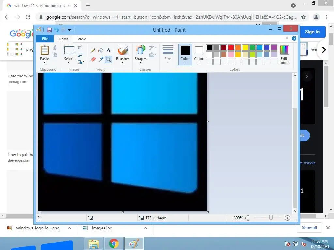
Task: Expand Windows-logo-ic....png download options chevron
Action: 69,228
